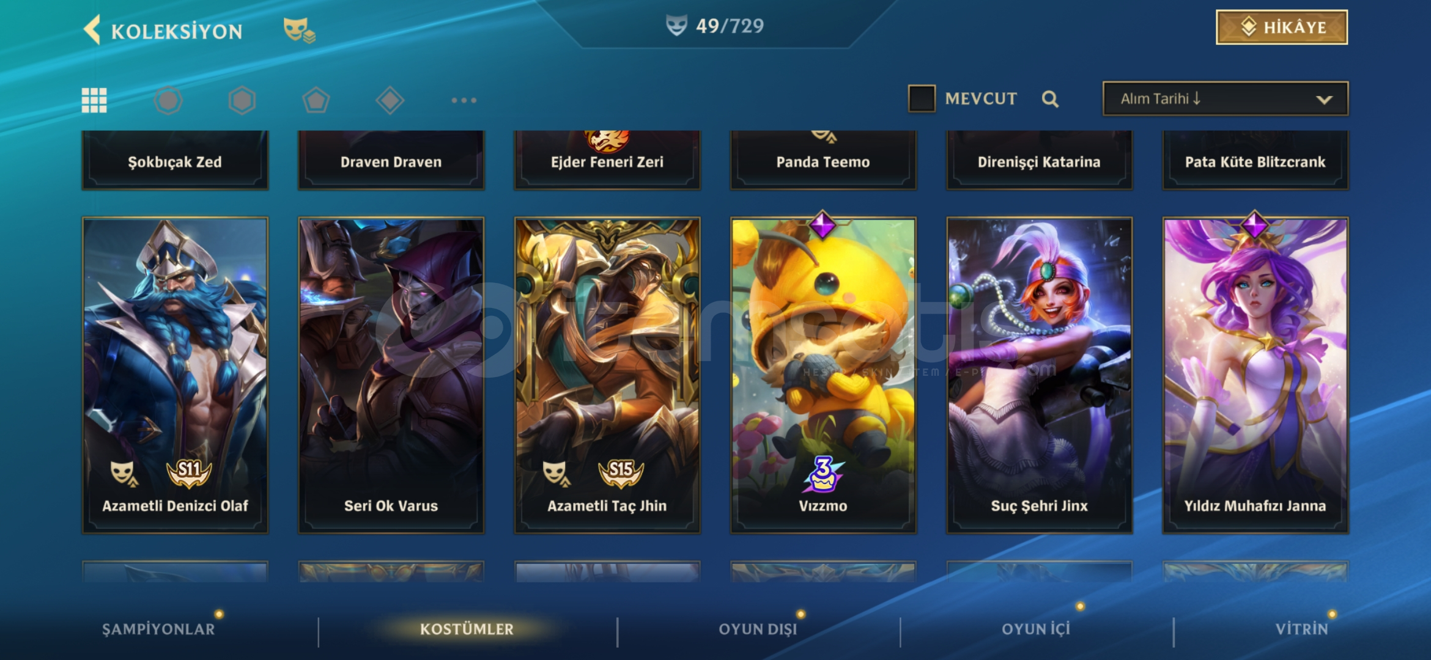
Task: Select the pentagon rarity filter icon
Action: point(316,100)
